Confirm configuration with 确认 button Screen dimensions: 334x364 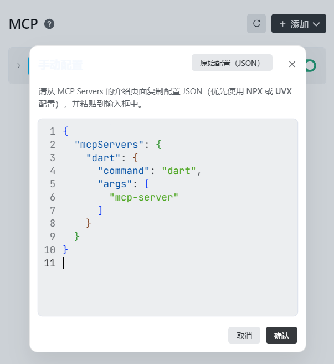tap(281, 335)
